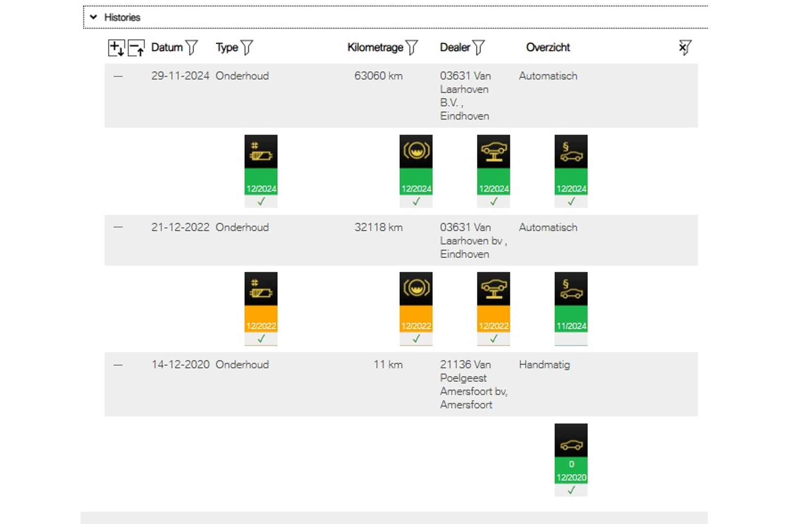Image resolution: width=786 pixels, height=524 pixels.
Task: Collapse the 14-12-2020 maintenance row
Action: tap(118, 365)
